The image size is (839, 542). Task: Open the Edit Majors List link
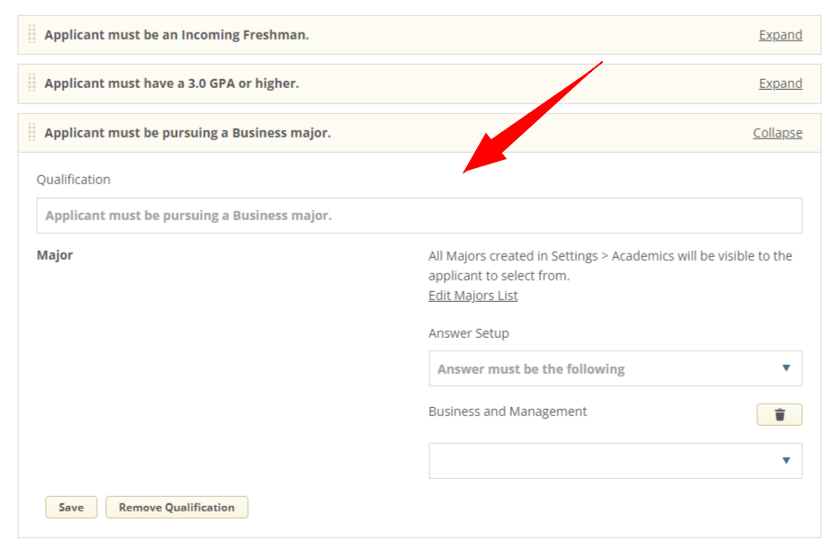click(x=472, y=295)
